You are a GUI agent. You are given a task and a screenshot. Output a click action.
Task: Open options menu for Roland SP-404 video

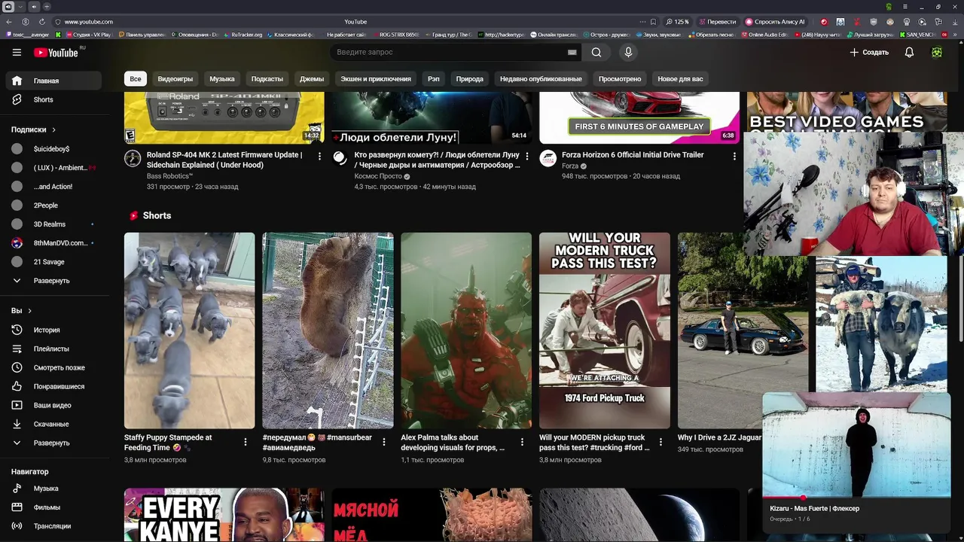click(x=319, y=157)
